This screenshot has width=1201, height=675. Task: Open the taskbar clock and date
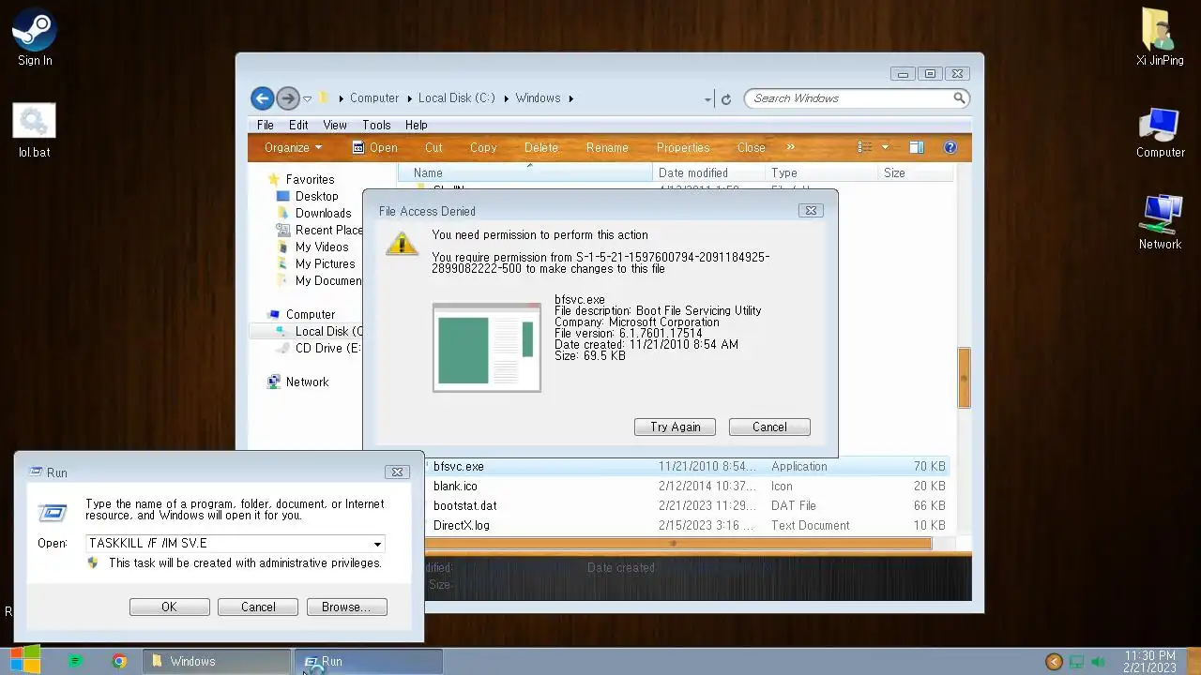tap(1149, 661)
